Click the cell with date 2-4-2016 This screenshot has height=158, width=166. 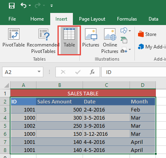coord(106,110)
